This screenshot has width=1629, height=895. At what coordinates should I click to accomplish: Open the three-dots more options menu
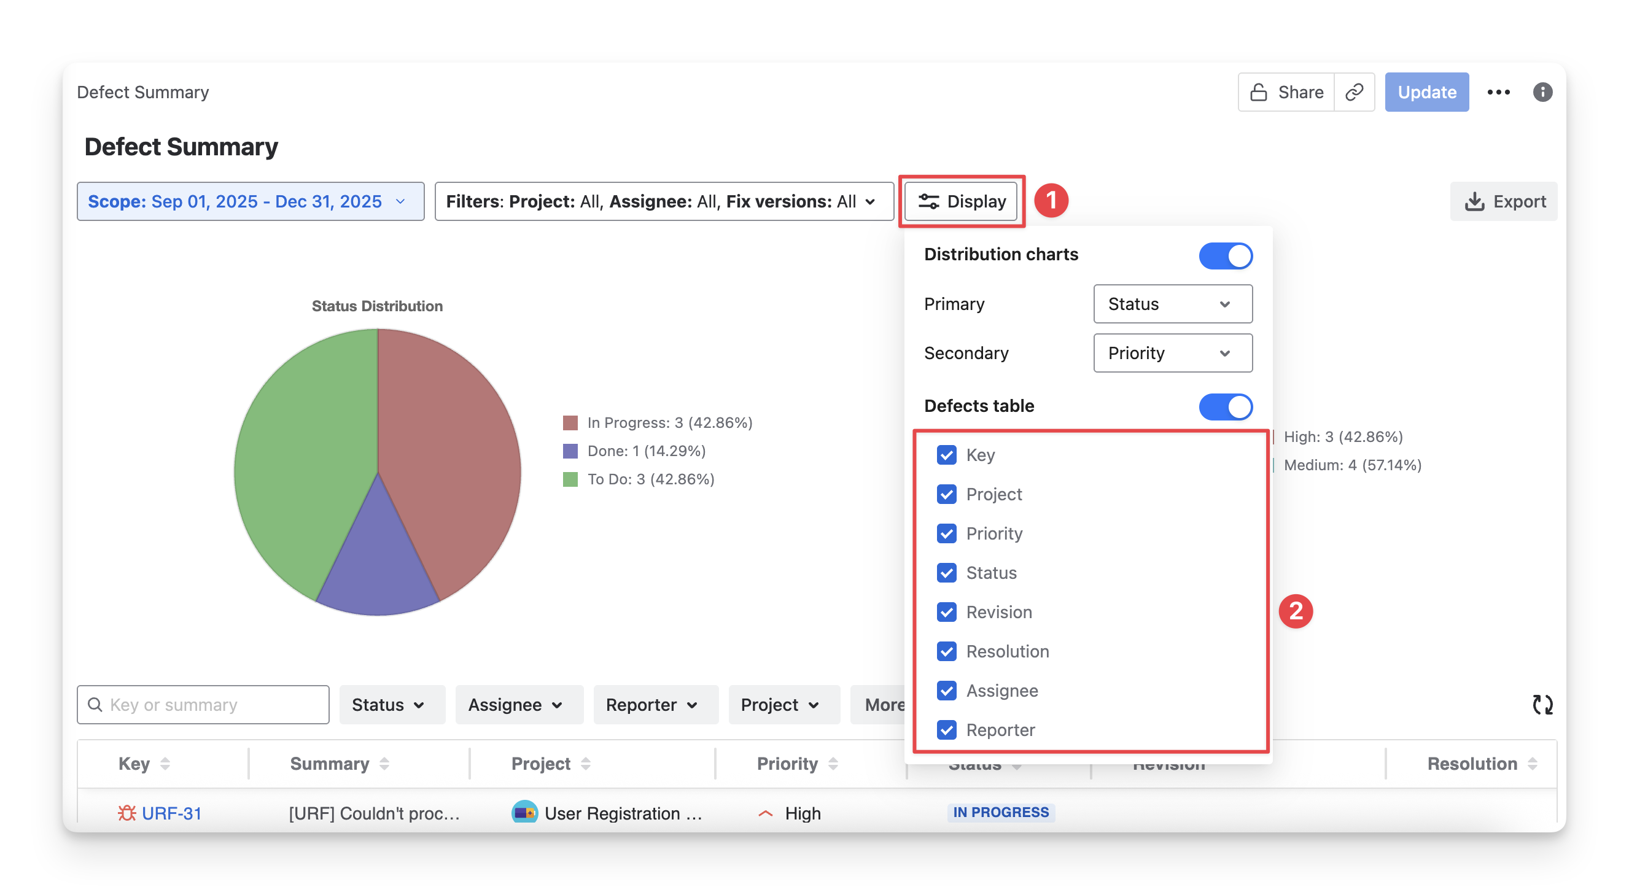1498,92
